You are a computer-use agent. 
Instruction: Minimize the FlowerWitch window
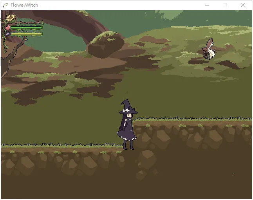click(x=207, y=5)
